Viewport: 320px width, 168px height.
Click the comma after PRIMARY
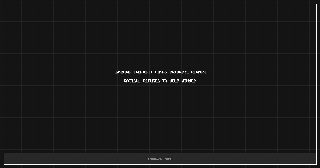(187, 73)
